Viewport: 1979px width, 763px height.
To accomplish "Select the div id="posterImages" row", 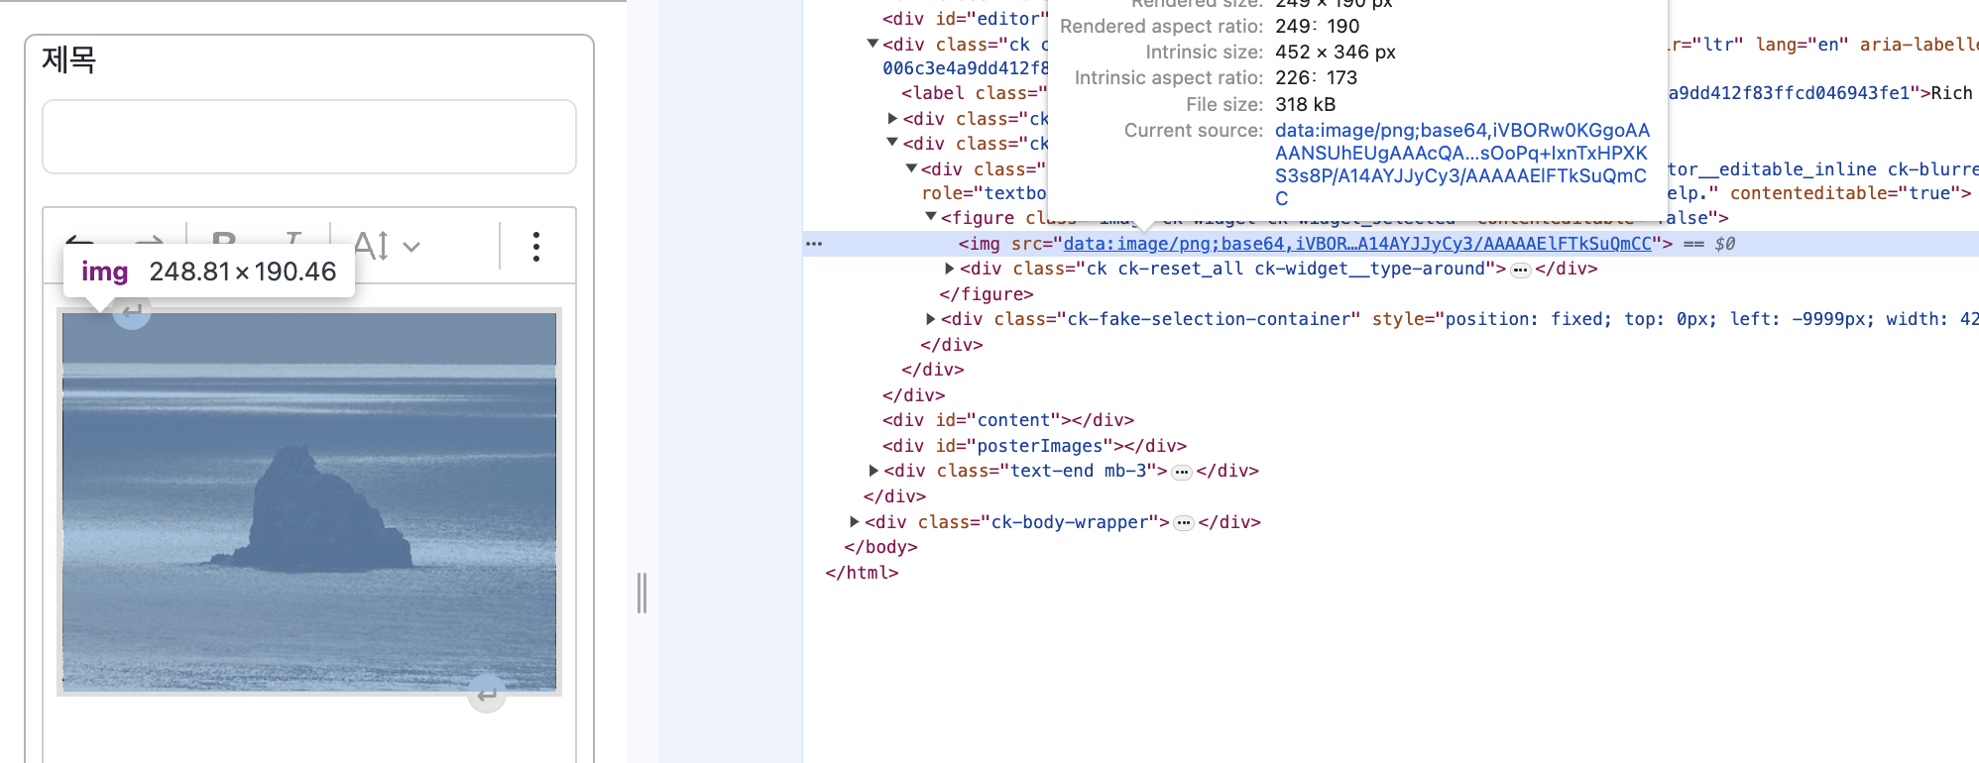I will 1034,446.
